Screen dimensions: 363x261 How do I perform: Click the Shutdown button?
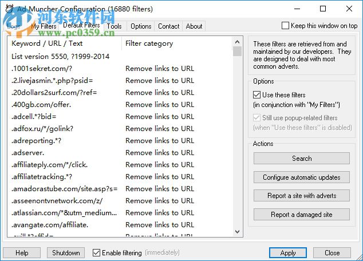pyautogui.click(x=66, y=252)
